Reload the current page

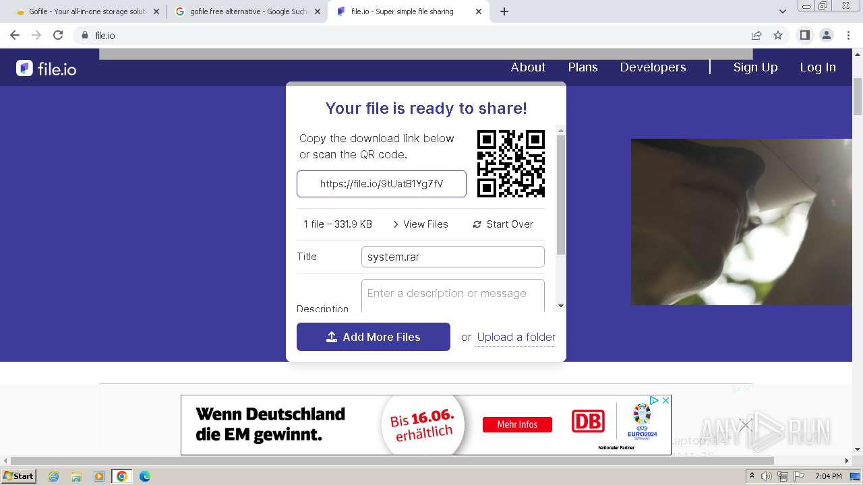58,35
